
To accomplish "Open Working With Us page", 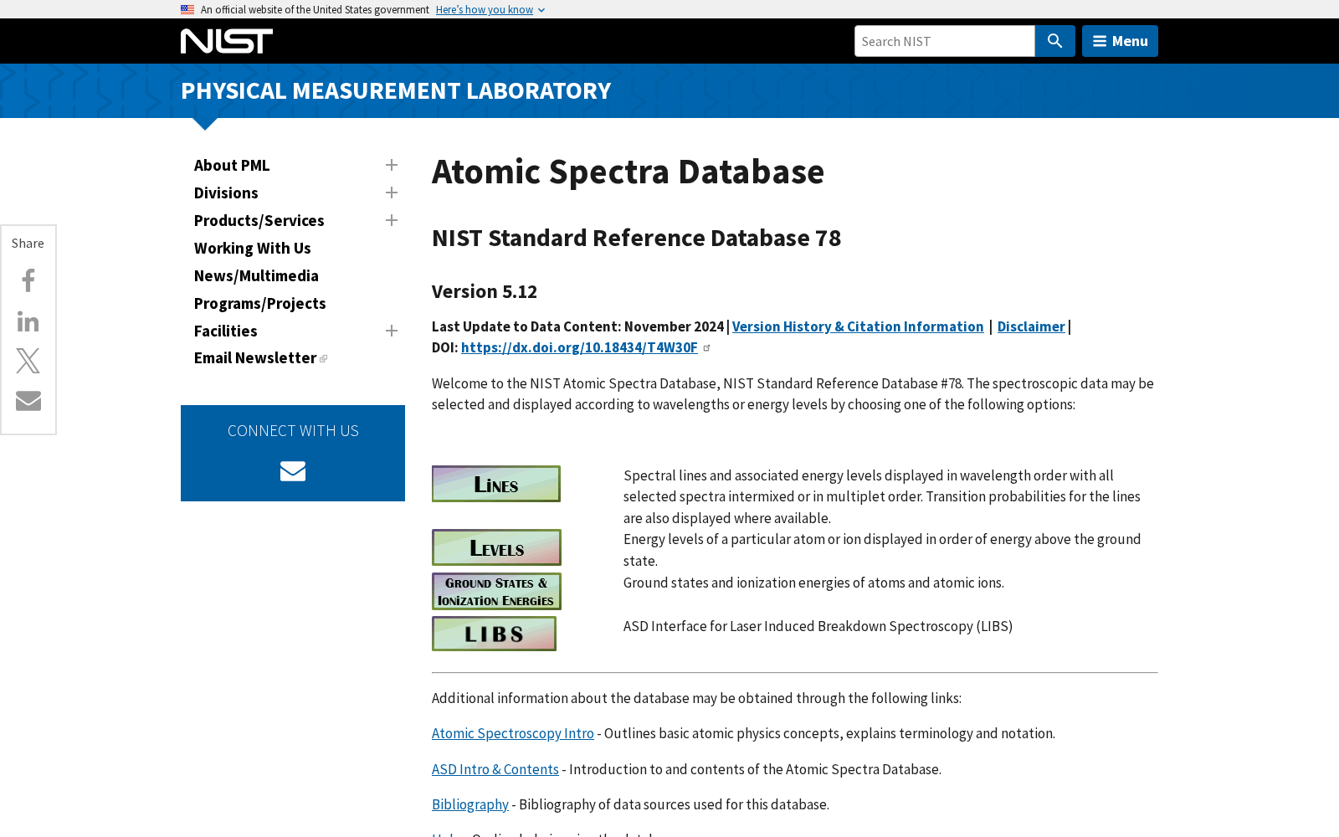I will point(252,249).
